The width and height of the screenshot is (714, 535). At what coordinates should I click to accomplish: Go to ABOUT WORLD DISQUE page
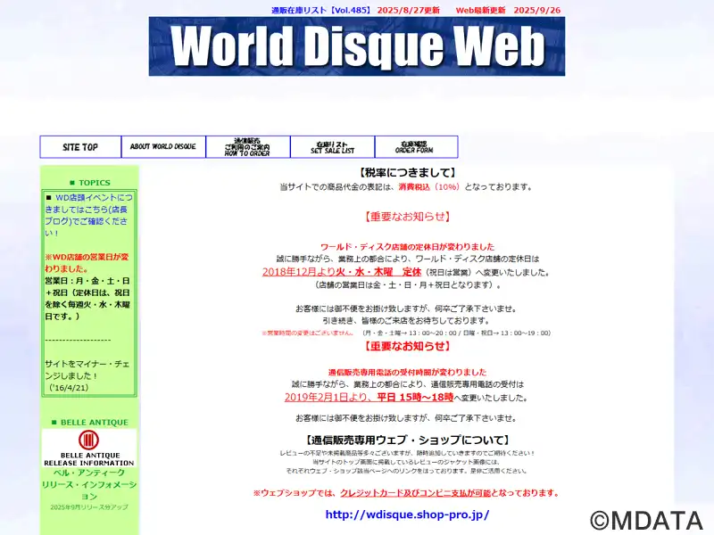[x=163, y=147]
